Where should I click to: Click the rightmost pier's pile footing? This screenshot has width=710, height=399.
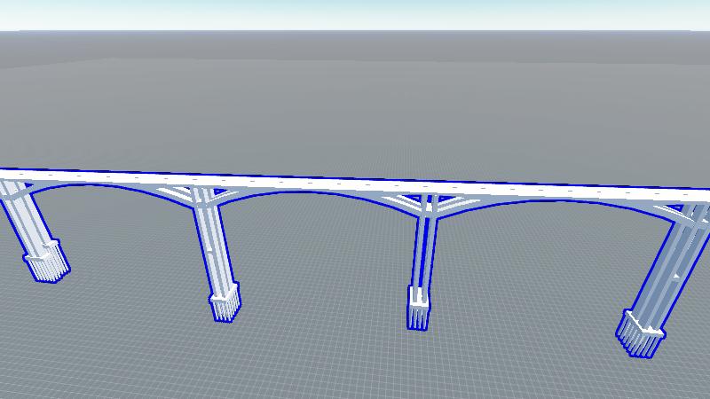[x=640, y=335]
